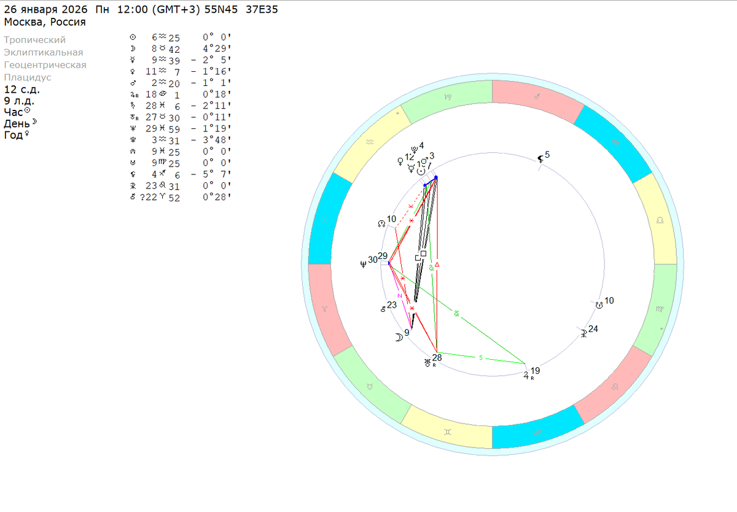The width and height of the screenshot is (737, 512).
Task: Click the 'Эклиптикальная' coordinate setting
Action: (43, 52)
